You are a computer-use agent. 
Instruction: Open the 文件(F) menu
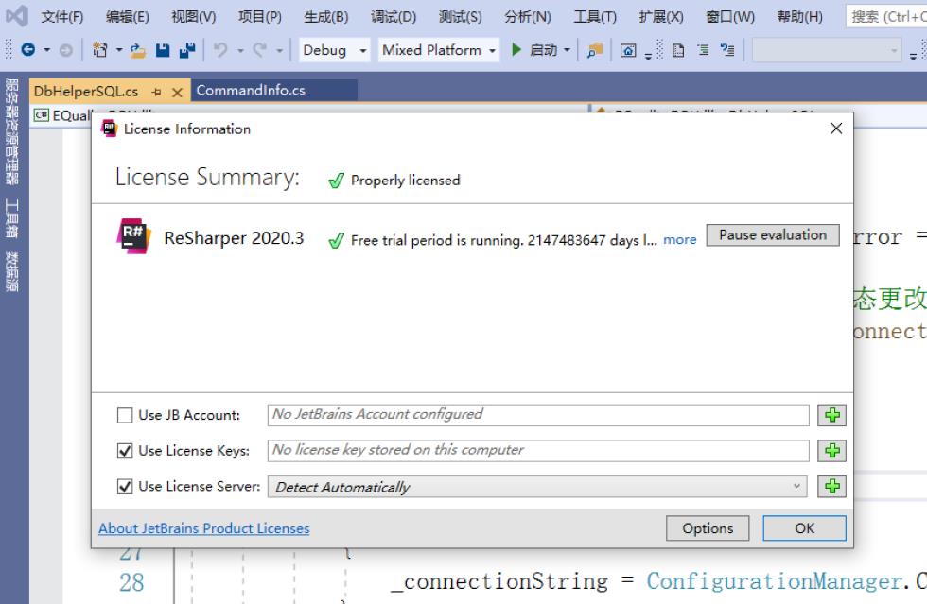62,17
